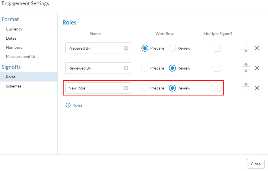268x171 pixels.
Task: Open the Currency format settings
Action: pos(14,29)
